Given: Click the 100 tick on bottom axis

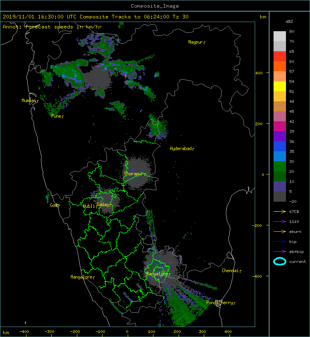Looking at the screenshot, I should click(151, 332).
